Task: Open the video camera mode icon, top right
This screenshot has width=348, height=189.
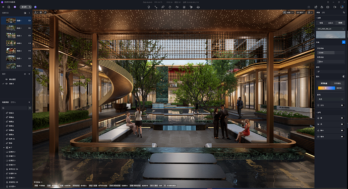Action: (x=335, y=7)
